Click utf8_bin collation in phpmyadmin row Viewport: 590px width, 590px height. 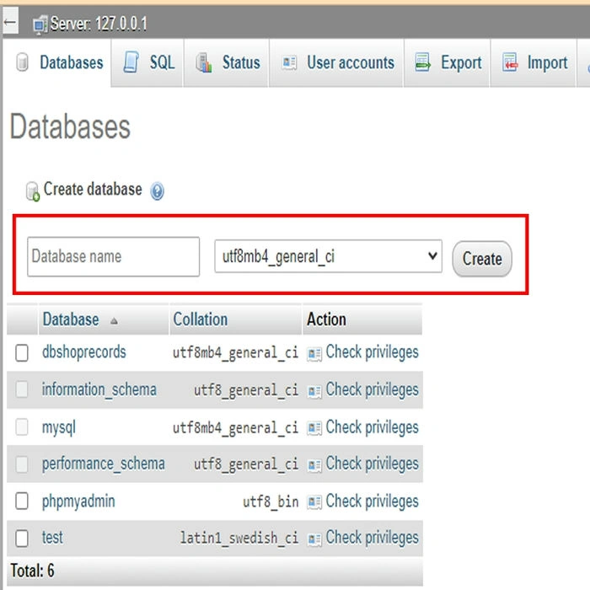(271, 502)
